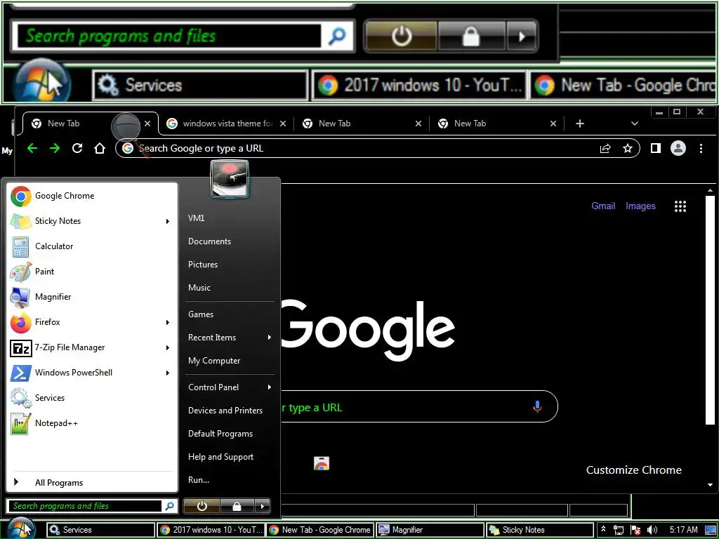
Task: Reload the page in Chrome
Action: click(x=77, y=148)
